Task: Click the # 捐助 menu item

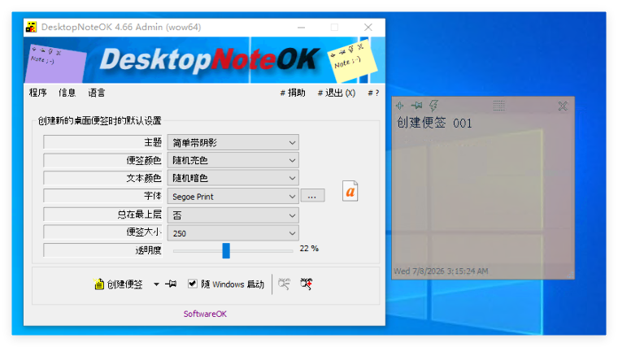Action: 293,93
